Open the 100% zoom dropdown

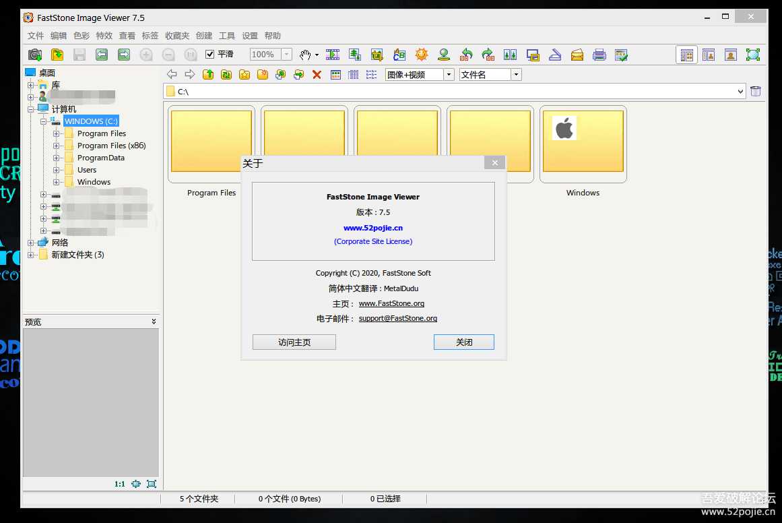click(286, 55)
